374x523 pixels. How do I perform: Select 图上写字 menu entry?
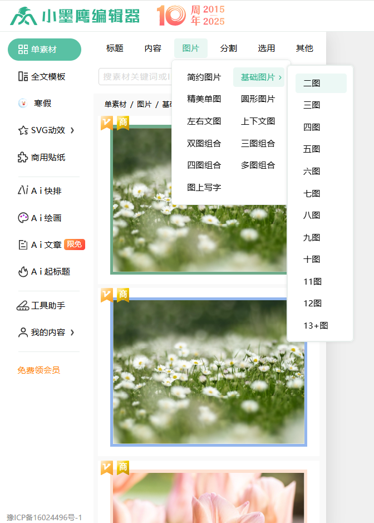[x=204, y=188]
